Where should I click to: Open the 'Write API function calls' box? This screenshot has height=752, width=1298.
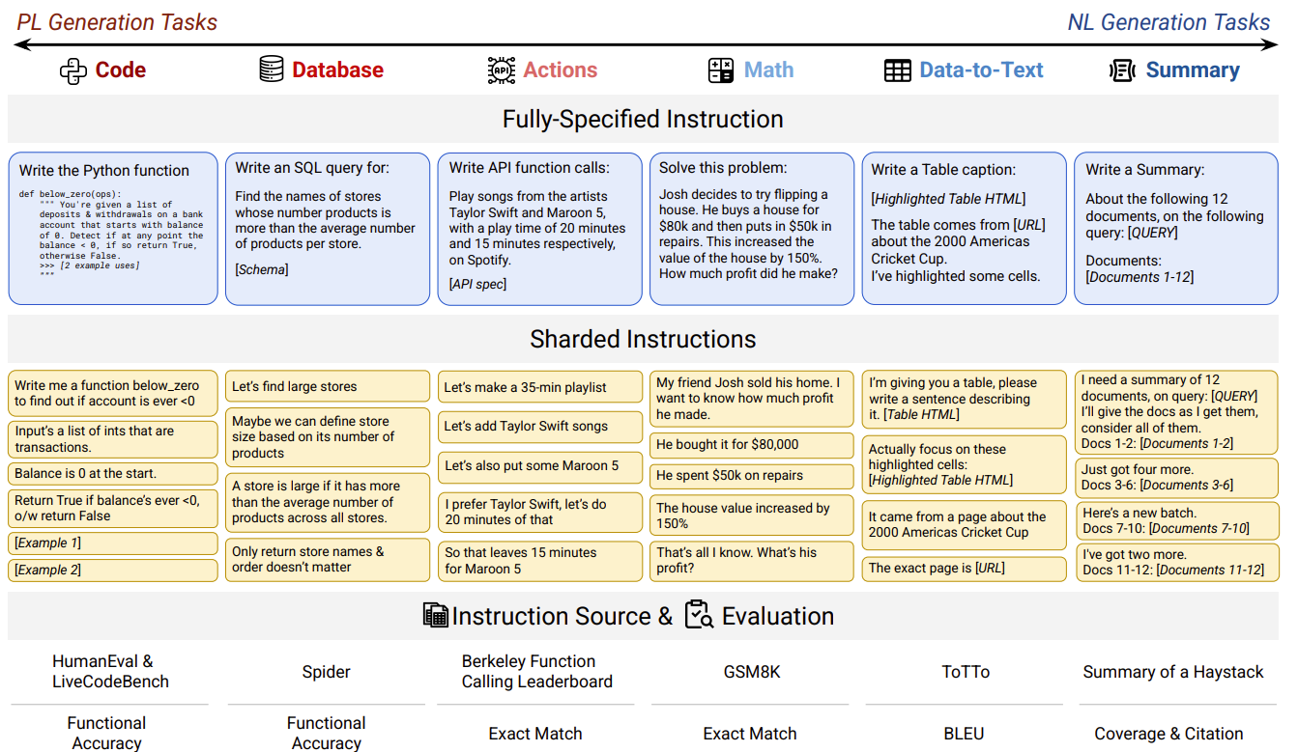pyautogui.click(x=539, y=228)
